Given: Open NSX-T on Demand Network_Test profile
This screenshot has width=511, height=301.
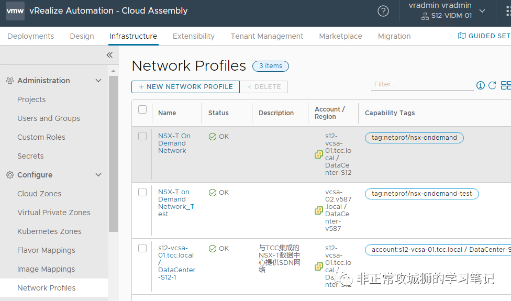Looking at the screenshot, I should 176,203.
